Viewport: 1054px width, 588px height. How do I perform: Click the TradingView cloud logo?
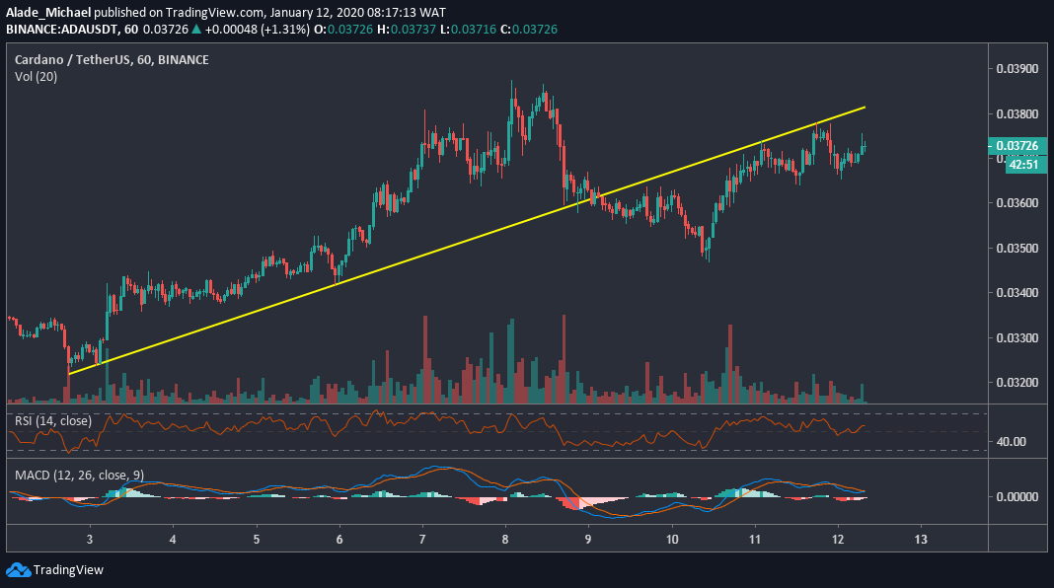tap(17, 569)
